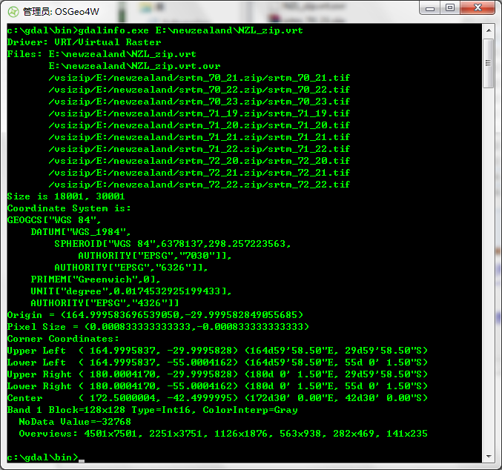
Task: Click the UNIT degree line
Action: click(131, 291)
